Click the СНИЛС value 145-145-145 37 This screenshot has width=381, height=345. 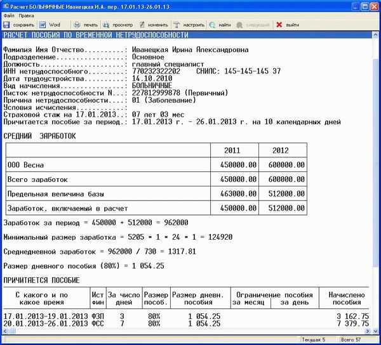253,71
